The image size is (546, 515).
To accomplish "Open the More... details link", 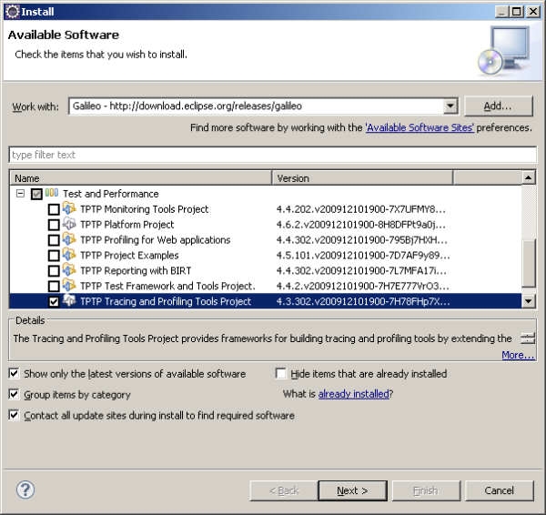I will (518, 355).
